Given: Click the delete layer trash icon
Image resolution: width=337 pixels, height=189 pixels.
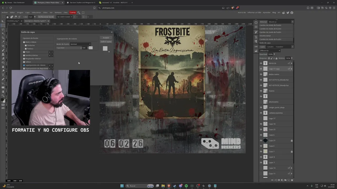Looking at the screenshot, I should click(292, 180).
